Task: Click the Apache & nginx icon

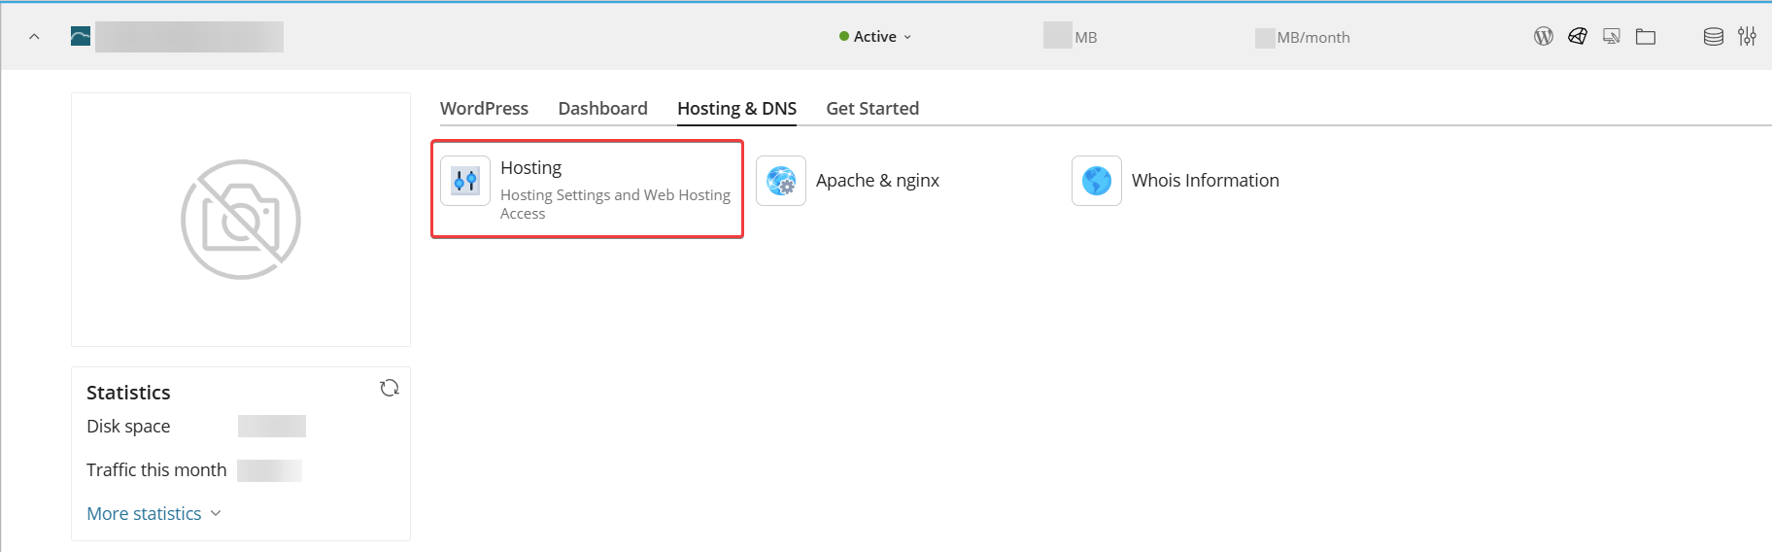Action: (x=781, y=181)
